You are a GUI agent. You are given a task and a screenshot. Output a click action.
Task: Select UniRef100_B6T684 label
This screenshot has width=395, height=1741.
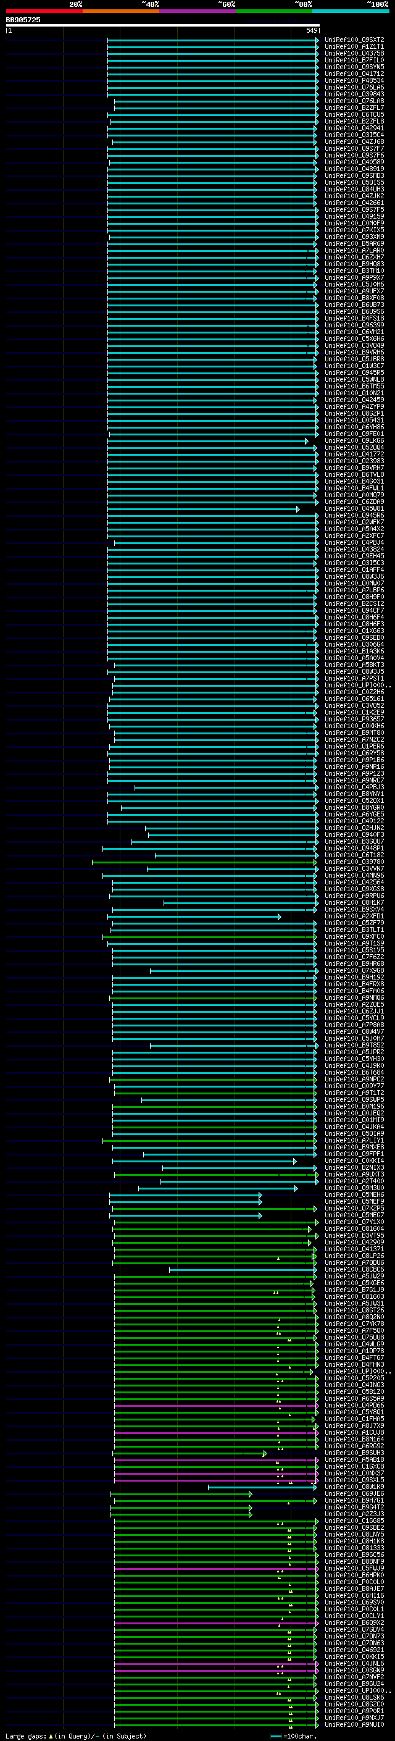[354, 1072]
